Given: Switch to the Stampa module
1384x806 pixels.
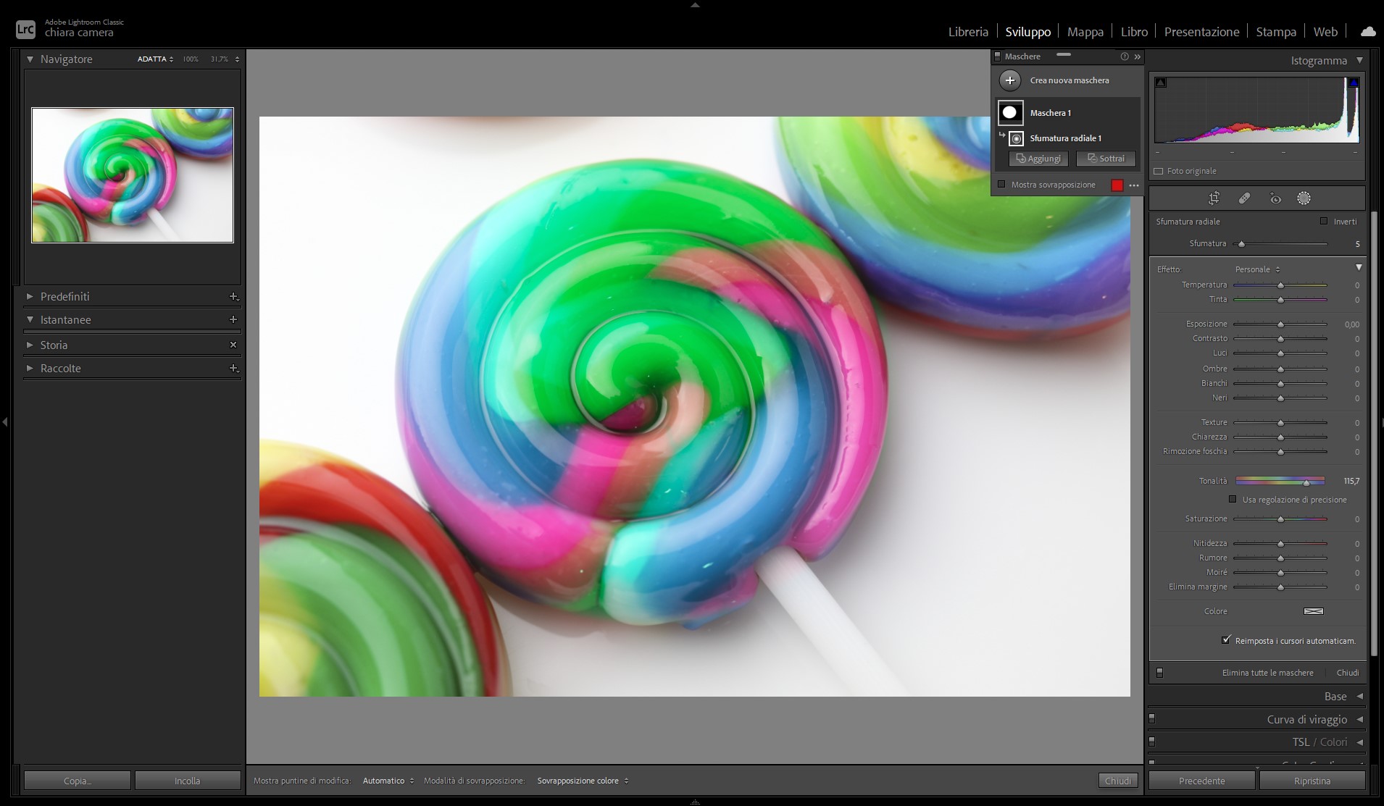Looking at the screenshot, I should click(x=1276, y=32).
